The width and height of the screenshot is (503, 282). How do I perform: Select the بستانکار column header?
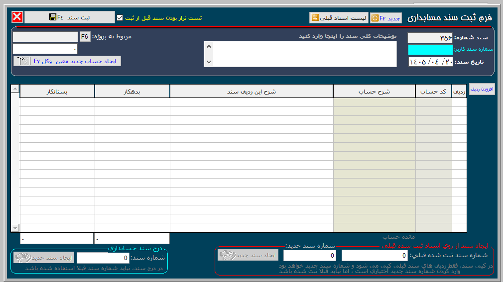(x=57, y=92)
